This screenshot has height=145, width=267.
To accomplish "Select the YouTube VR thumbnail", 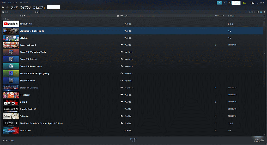I will (x=11, y=24).
